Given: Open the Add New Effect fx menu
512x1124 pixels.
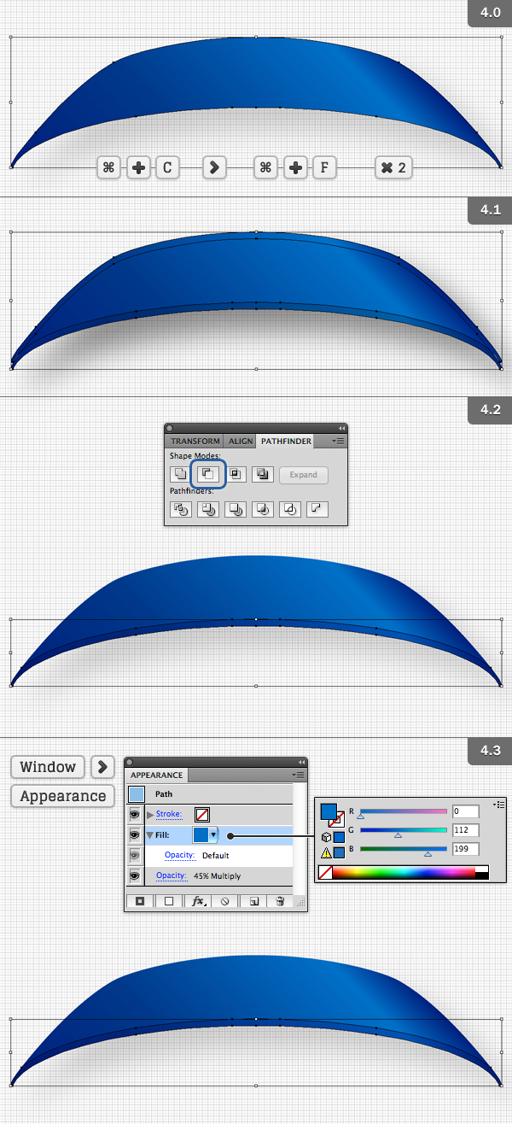Looking at the screenshot, I should coord(198,900).
